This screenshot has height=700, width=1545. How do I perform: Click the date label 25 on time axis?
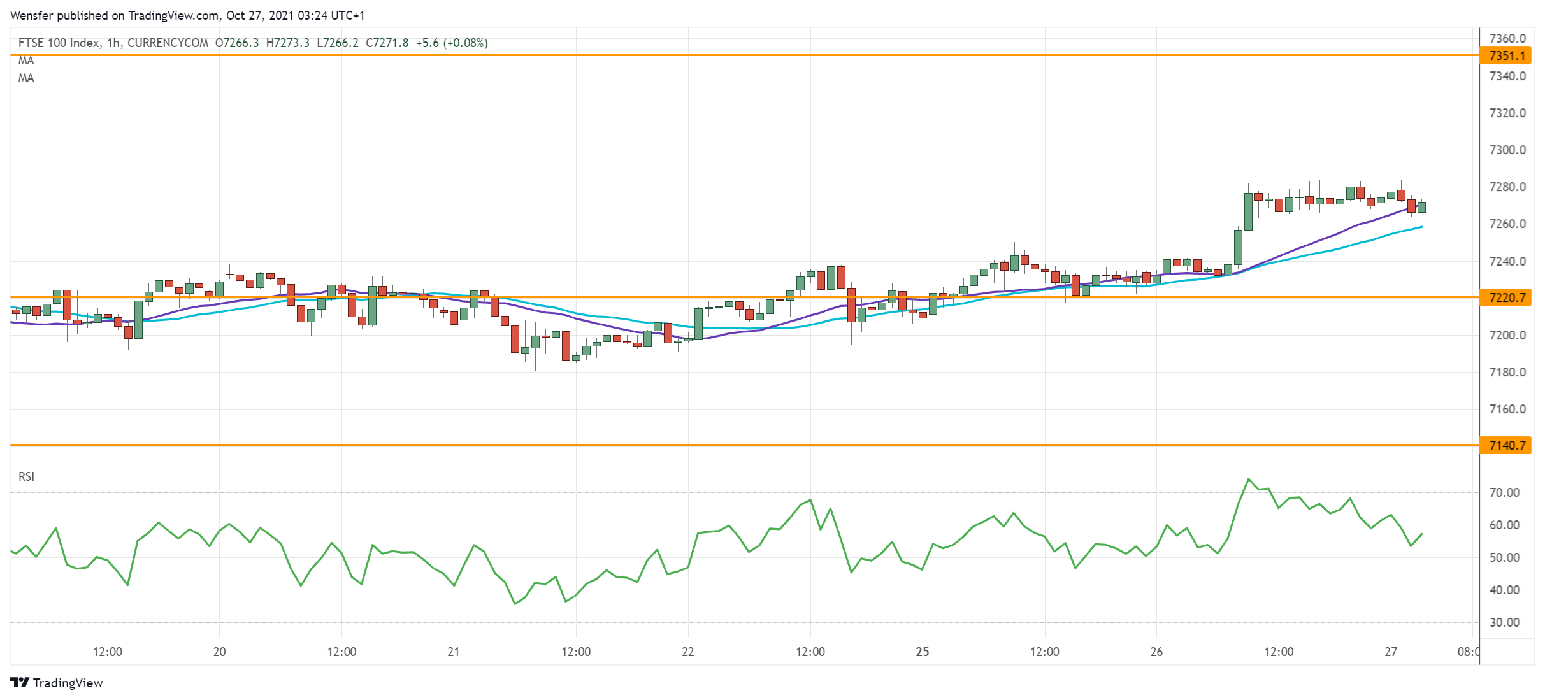[922, 652]
